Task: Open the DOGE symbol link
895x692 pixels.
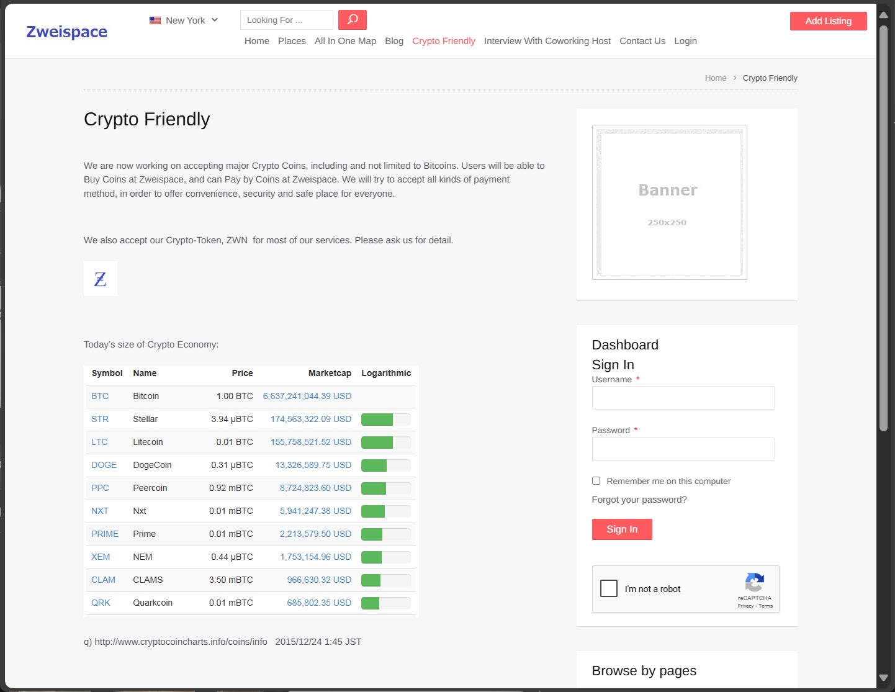Action: 104,465
